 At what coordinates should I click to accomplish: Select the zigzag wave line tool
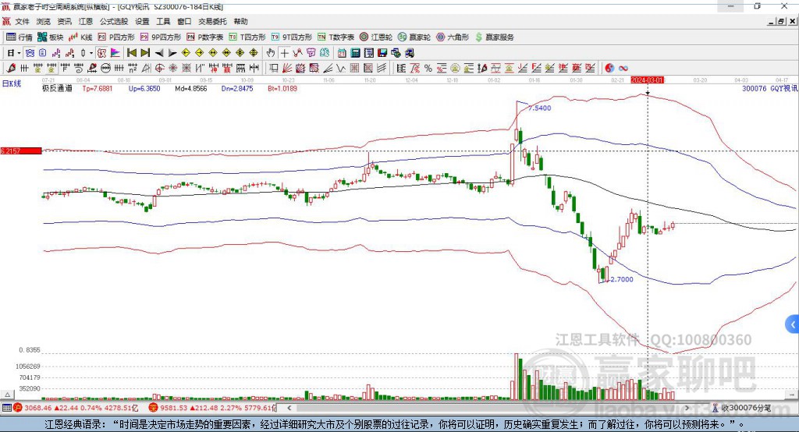click(x=341, y=69)
